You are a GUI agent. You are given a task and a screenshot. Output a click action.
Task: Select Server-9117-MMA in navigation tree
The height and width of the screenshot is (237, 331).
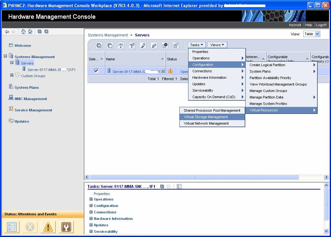click(x=51, y=69)
